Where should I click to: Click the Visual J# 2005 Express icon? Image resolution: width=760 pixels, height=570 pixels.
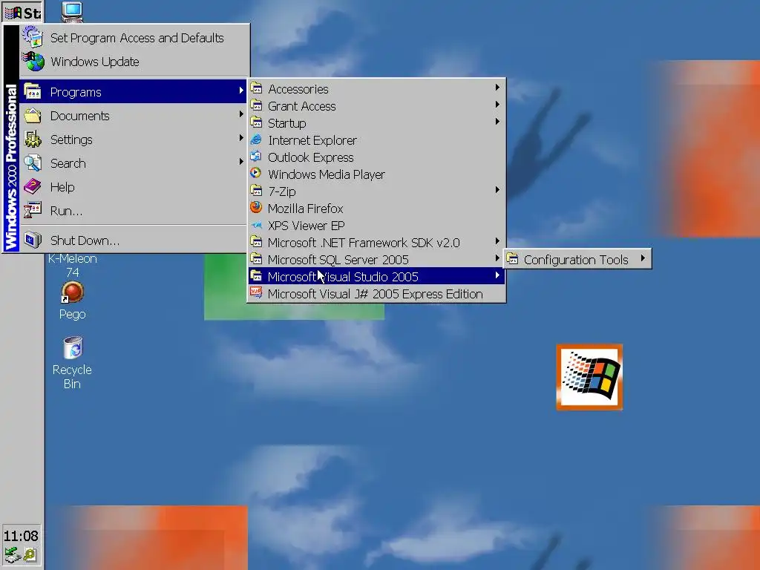[x=256, y=292]
